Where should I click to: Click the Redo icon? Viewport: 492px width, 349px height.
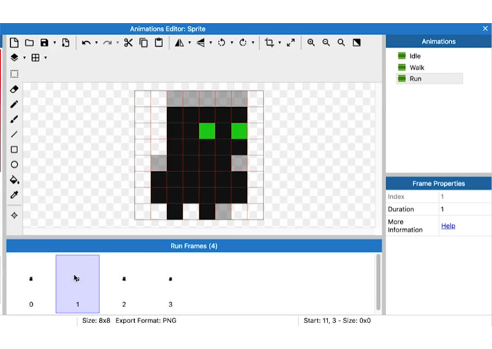coord(107,43)
